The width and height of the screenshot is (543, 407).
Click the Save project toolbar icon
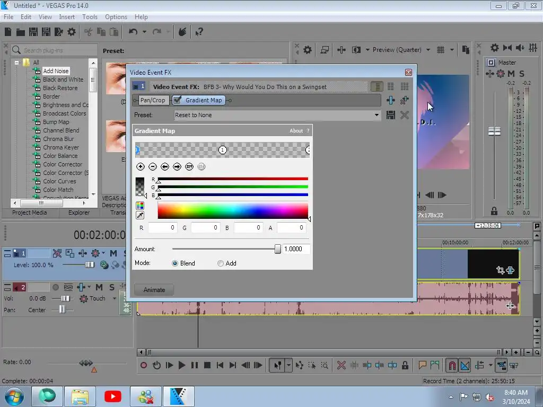tap(33, 32)
